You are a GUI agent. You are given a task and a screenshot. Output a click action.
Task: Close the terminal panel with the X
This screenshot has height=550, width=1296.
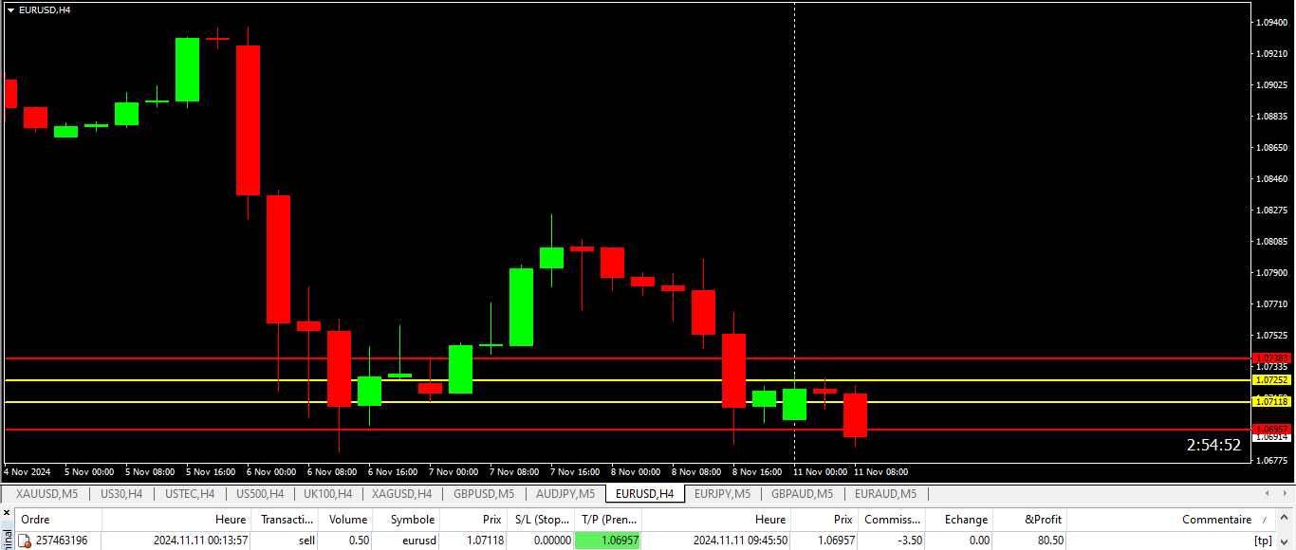pyautogui.click(x=6, y=514)
